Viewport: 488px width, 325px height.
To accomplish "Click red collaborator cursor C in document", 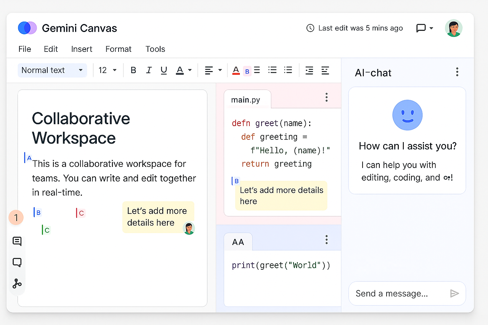I will pyautogui.click(x=80, y=213).
